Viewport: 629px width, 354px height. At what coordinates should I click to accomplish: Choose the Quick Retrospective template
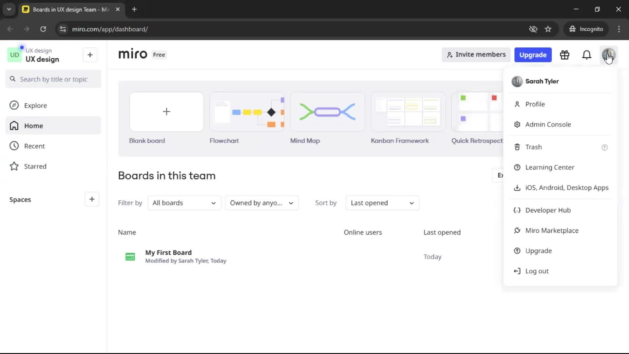point(477,112)
